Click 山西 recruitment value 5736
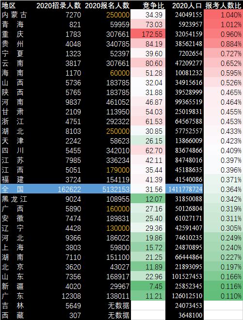Image resolution: width=243 pixels, height=320 pixels. click(73, 83)
